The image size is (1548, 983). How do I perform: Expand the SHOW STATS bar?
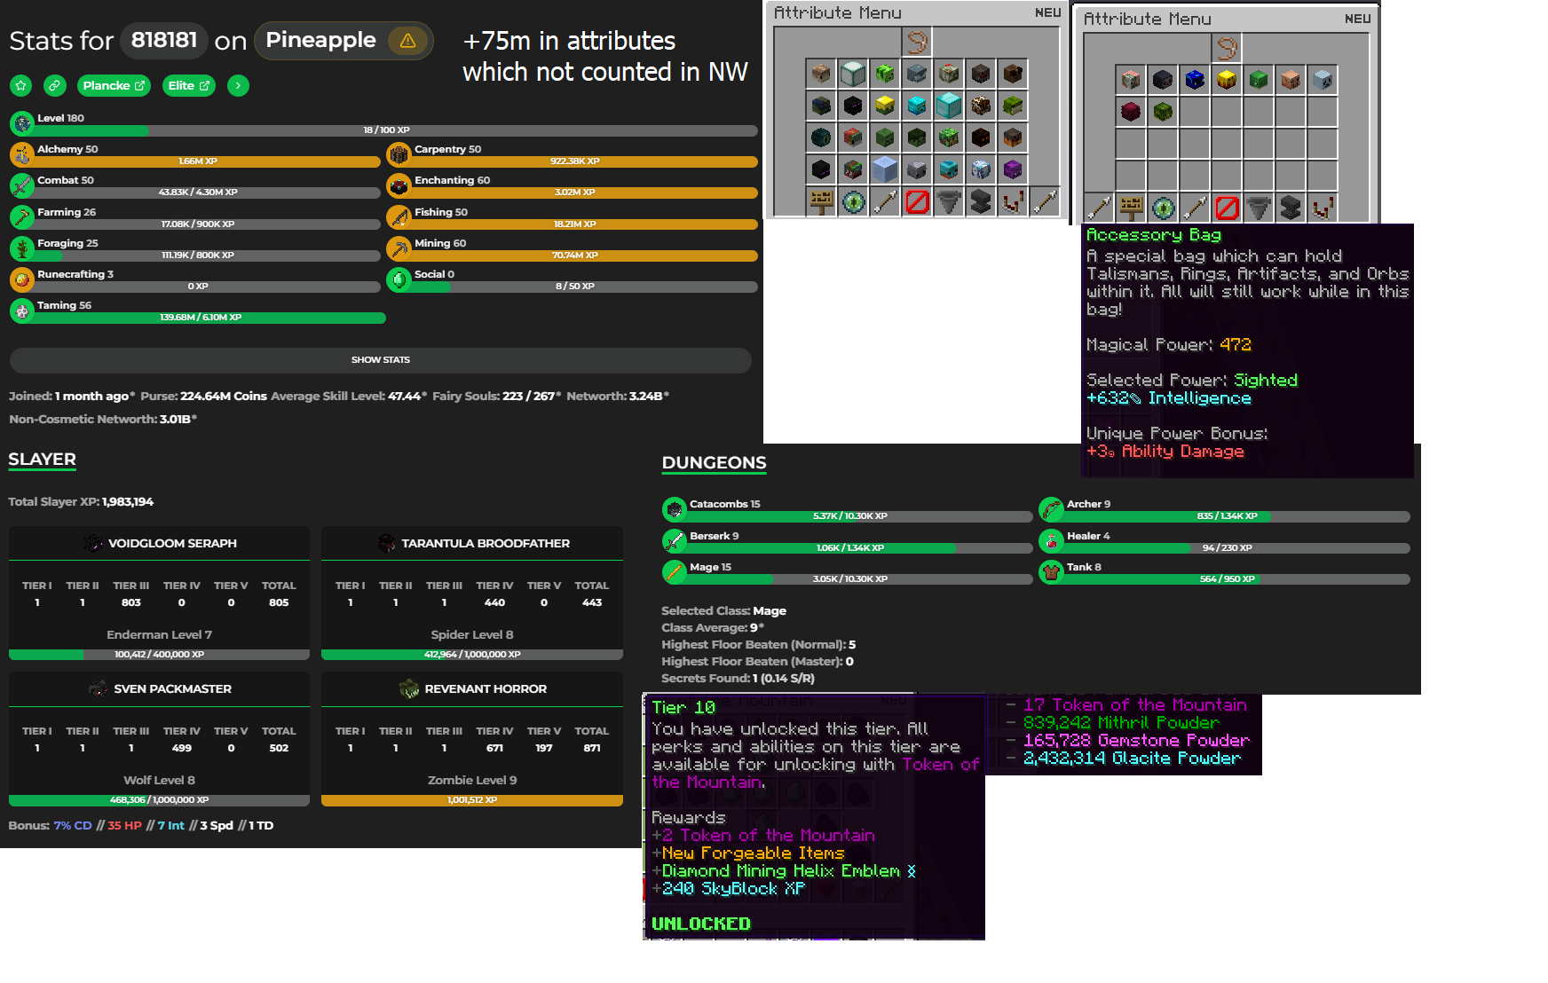pyautogui.click(x=380, y=360)
